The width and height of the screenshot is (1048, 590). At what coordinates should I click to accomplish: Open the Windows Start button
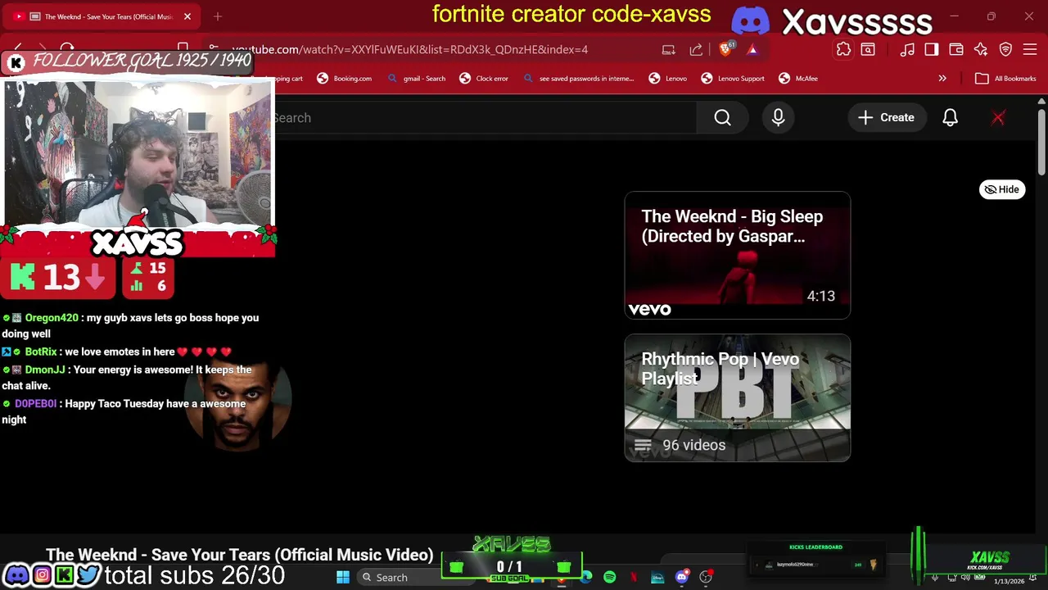[343, 578]
